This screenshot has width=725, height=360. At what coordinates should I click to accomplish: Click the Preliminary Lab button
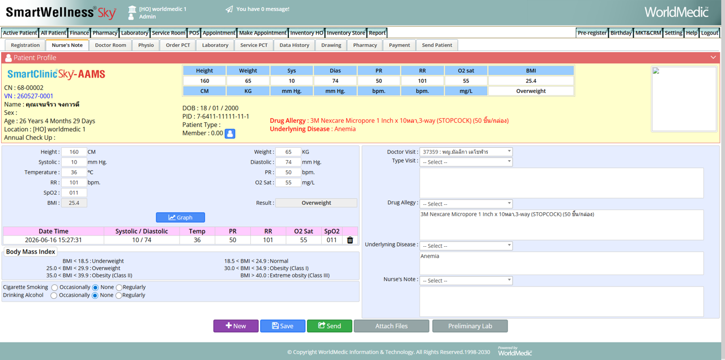coord(470,326)
